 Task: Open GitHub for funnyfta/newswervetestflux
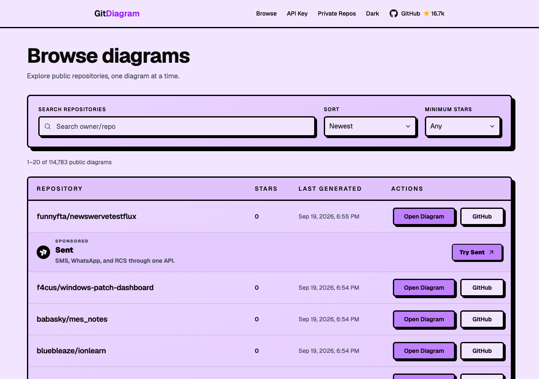[482, 216]
